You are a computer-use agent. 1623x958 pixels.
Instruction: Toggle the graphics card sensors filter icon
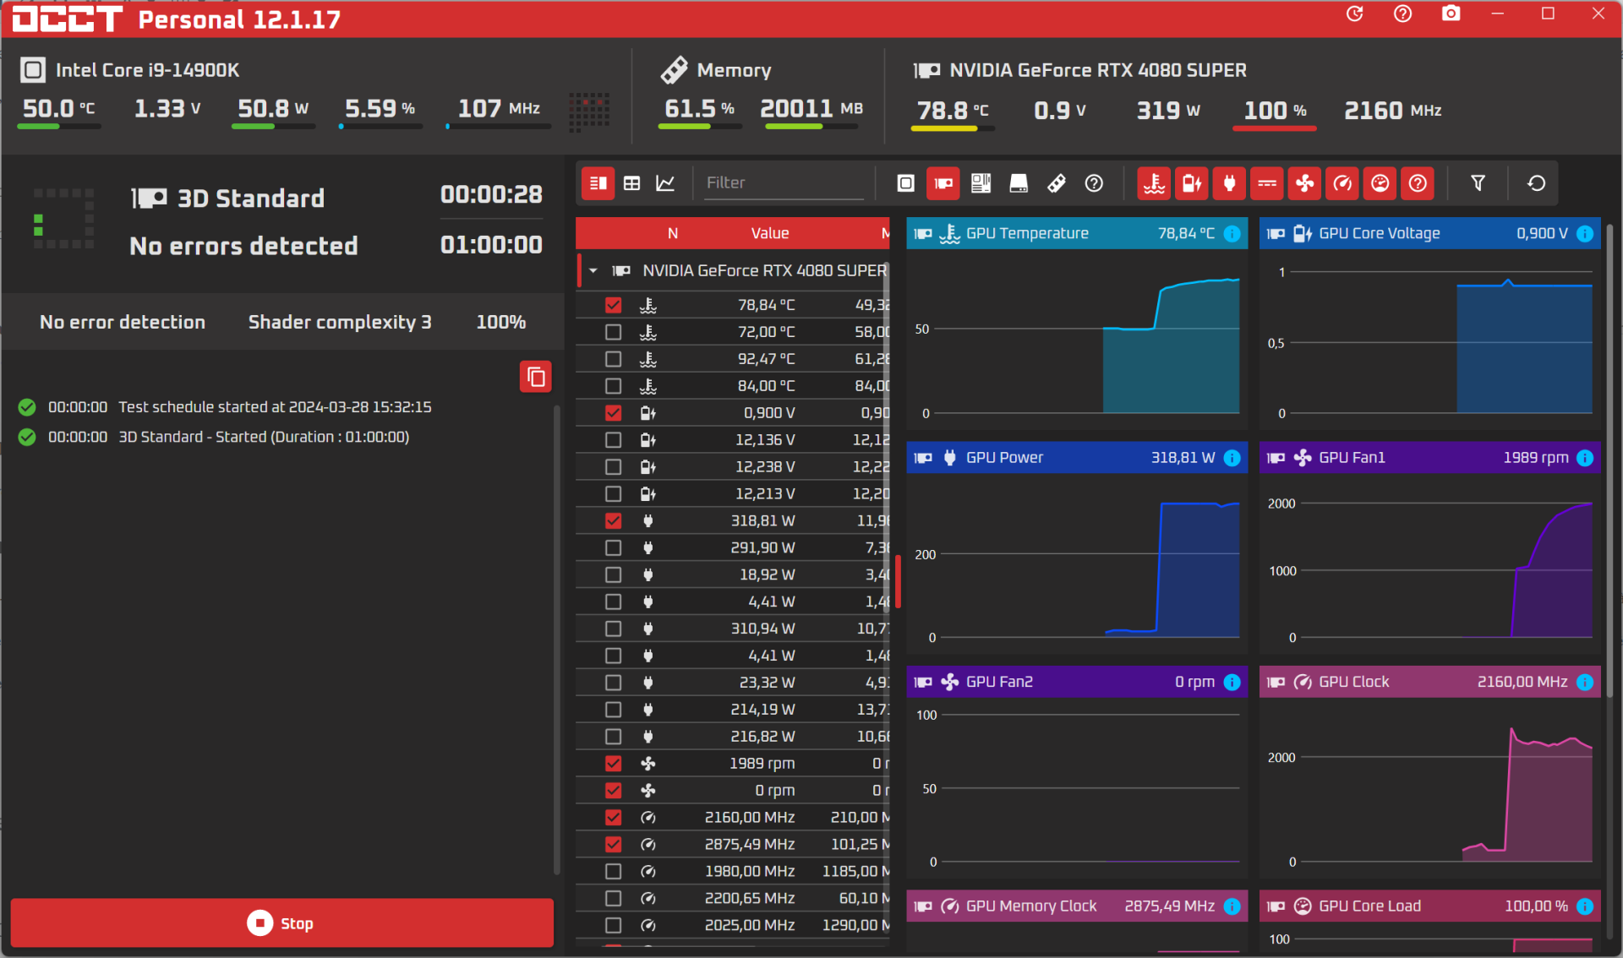(943, 183)
